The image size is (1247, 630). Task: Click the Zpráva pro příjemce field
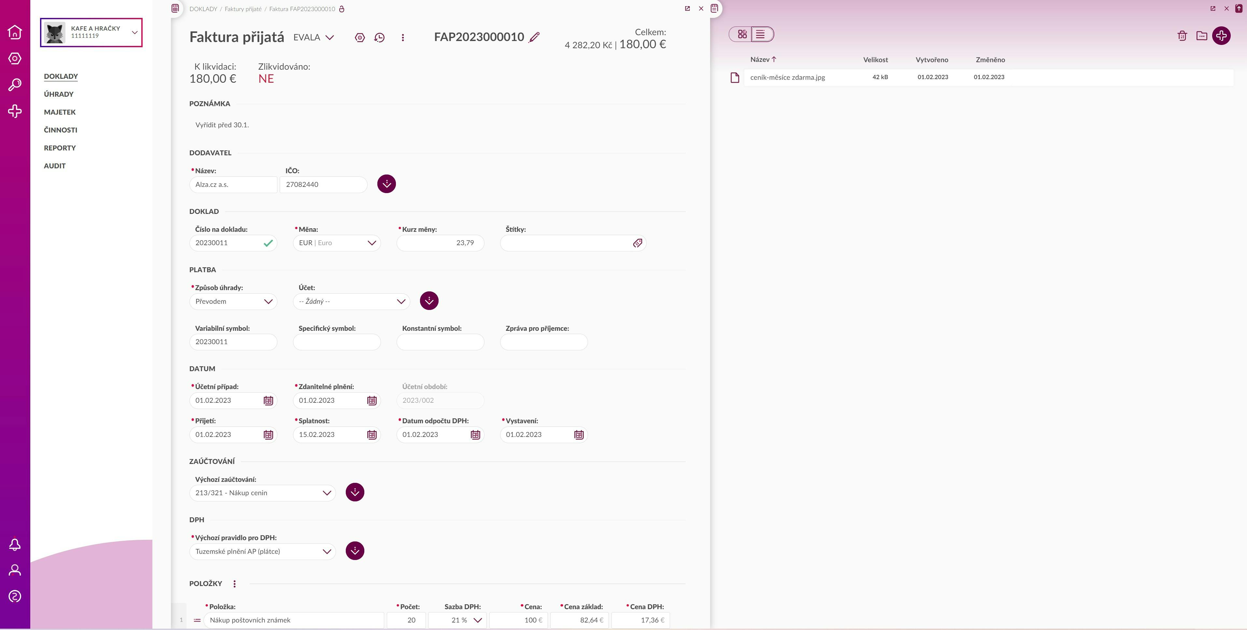[544, 342]
